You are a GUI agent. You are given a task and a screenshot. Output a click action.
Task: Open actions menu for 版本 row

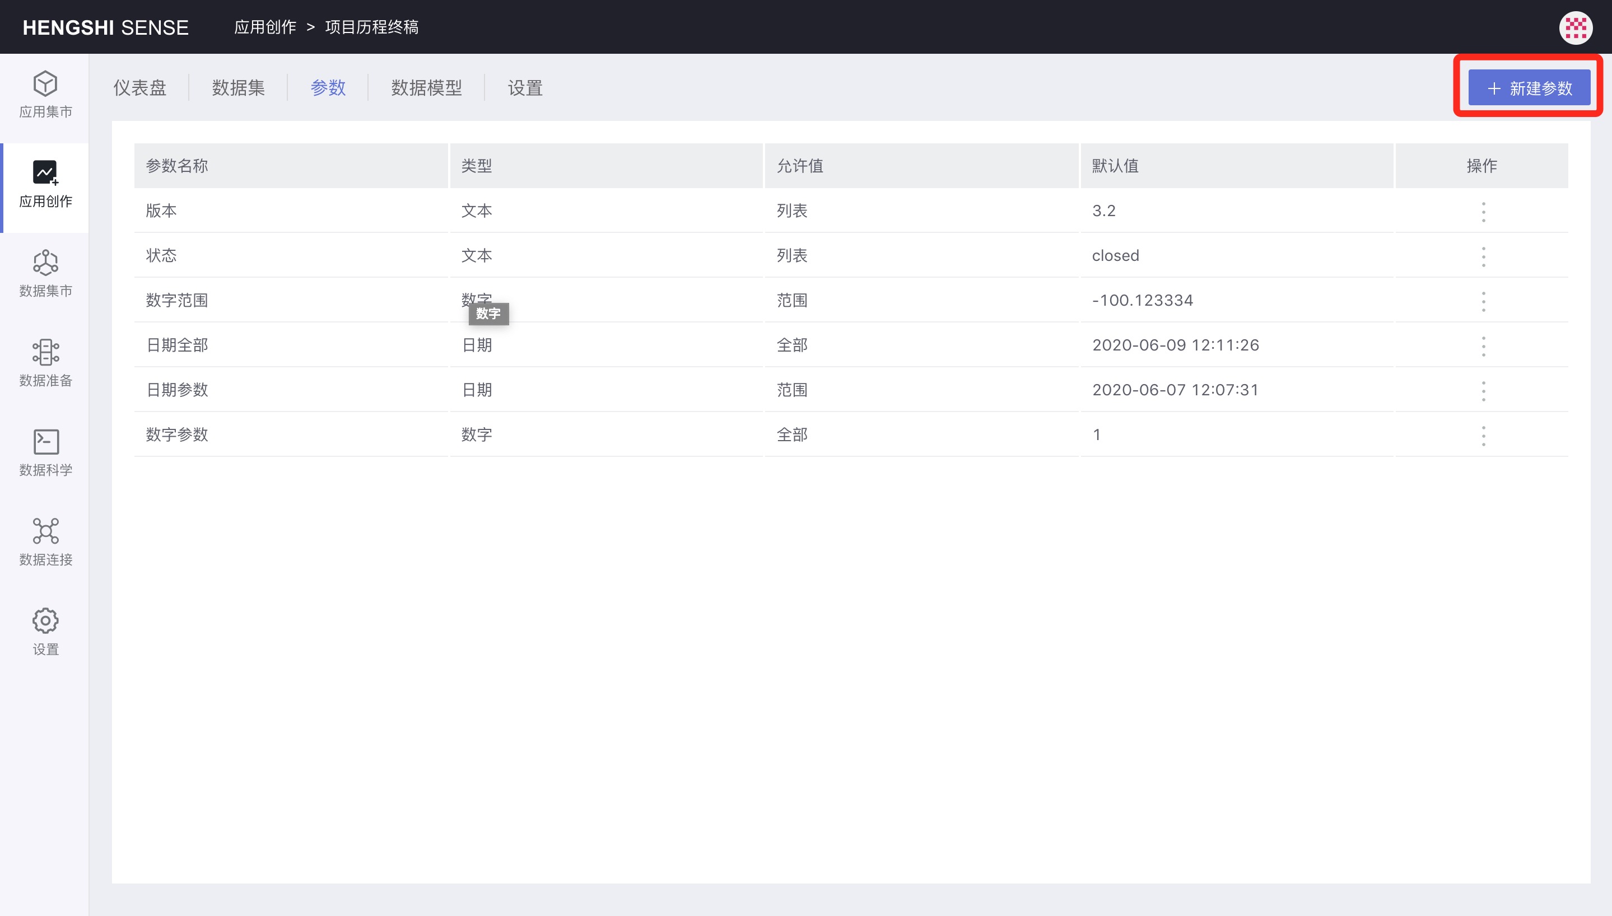point(1483,212)
